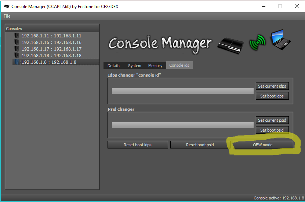Click the green wireless signal icon
Image resolution: width=305 pixels, height=202 pixels.
(257, 43)
